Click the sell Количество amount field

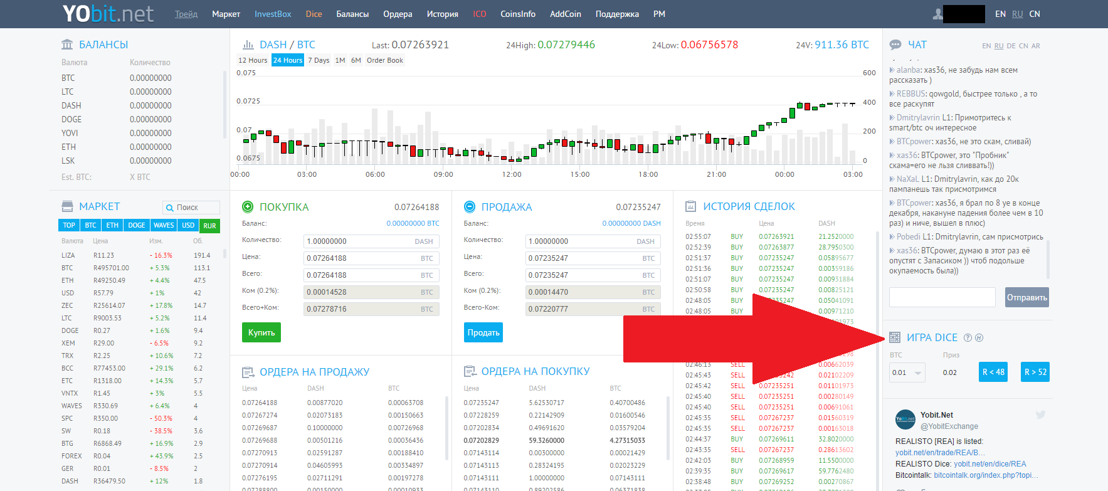(593, 241)
